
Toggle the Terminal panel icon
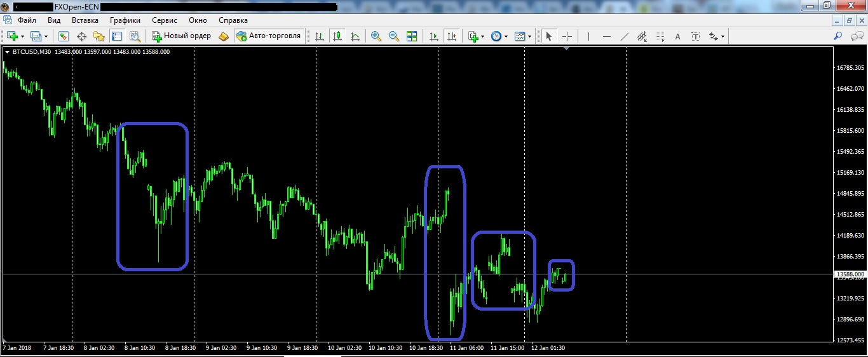point(116,36)
